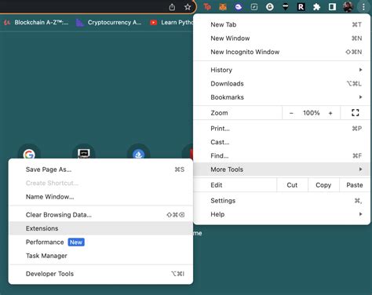Screen dimensions: 372x295
Task: Enter full screen via the zoom row icon
Action: (x=356, y=113)
